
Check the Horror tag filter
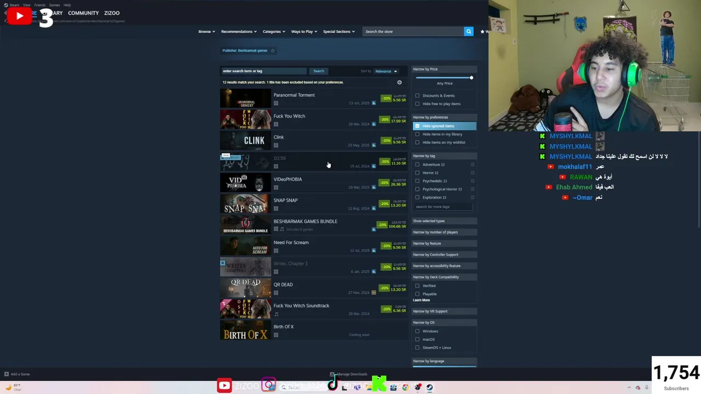click(x=417, y=173)
